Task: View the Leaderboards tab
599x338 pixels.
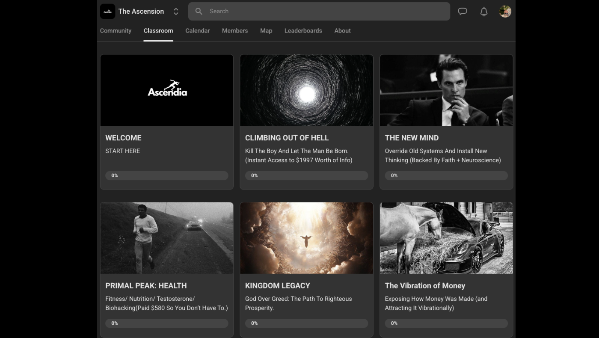Action: (303, 31)
